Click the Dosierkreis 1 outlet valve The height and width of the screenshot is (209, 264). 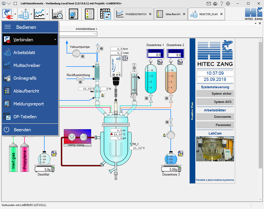(x=151, y=99)
